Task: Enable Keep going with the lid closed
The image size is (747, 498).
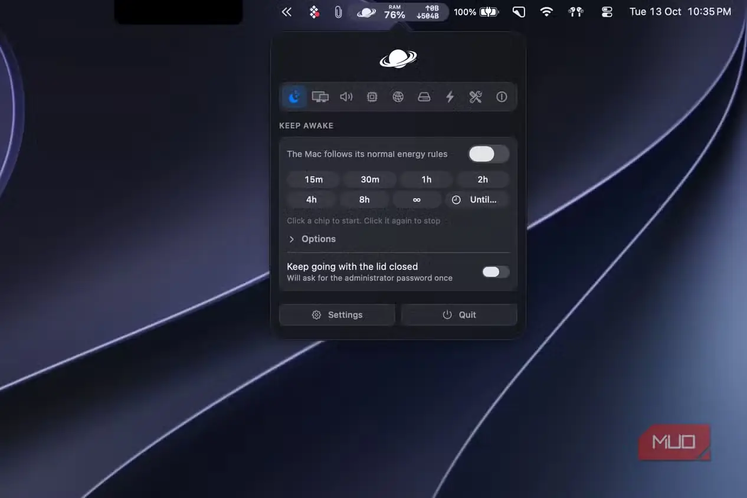Action: [496, 271]
